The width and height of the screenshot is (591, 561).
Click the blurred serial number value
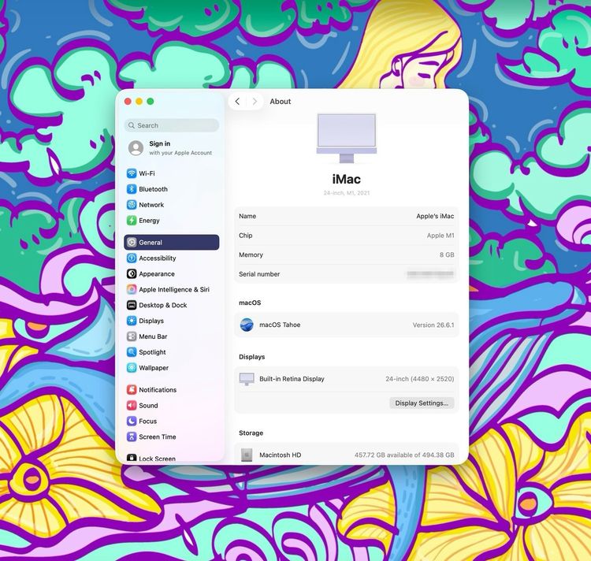coord(430,274)
